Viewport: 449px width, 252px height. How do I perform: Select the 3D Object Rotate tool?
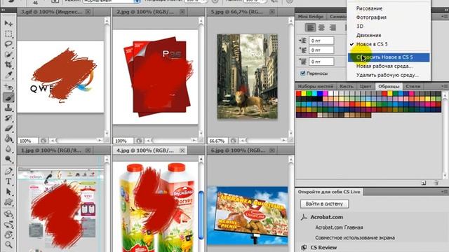[x=8, y=213]
